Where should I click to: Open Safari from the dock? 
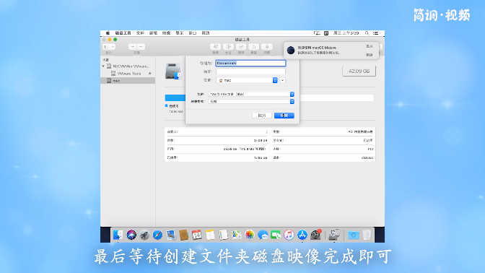(x=157, y=235)
